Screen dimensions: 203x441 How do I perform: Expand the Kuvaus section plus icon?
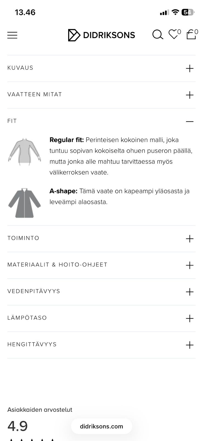click(190, 68)
